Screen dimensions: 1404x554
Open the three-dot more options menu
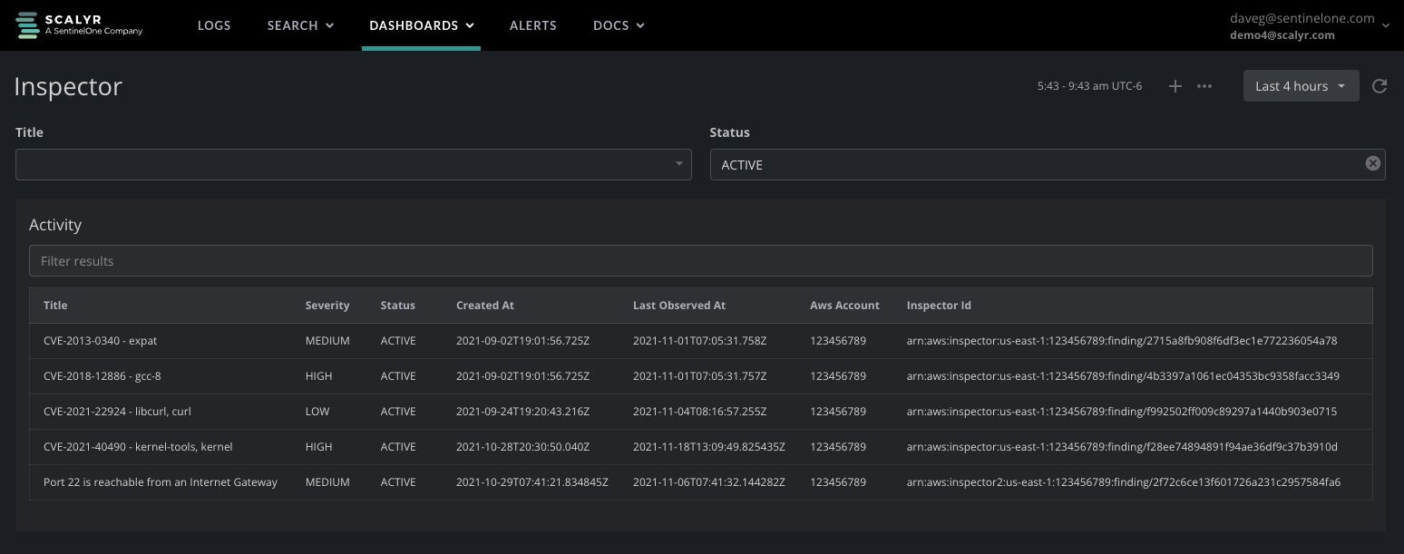click(x=1204, y=86)
